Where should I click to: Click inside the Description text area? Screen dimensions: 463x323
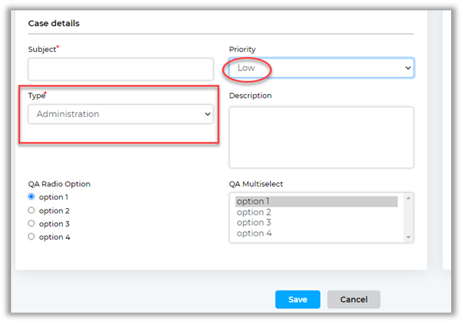point(321,137)
